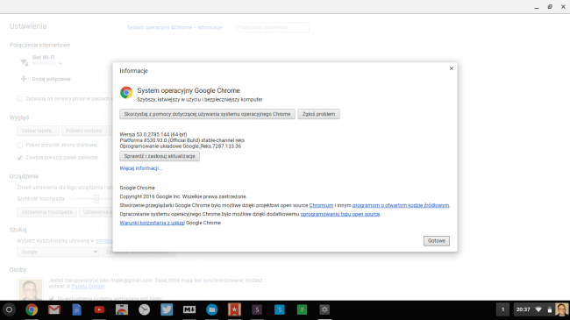Click the Google Chrome logo in dialog
The image size is (570, 320).
[x=126, y=92]
